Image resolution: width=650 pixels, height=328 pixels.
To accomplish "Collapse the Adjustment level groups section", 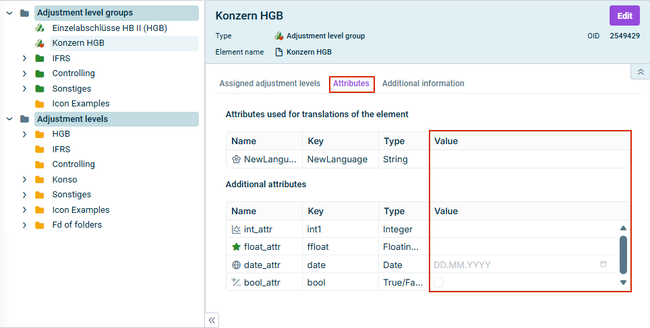I will [9, 13].
